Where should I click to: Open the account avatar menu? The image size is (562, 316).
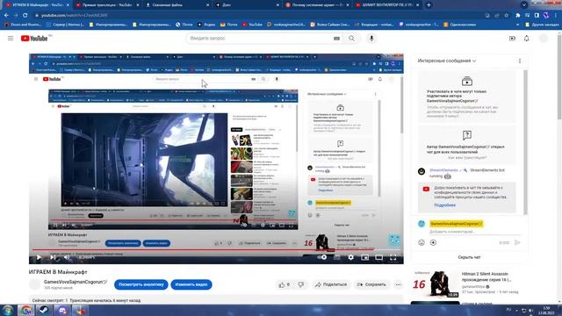click(544, 39)
